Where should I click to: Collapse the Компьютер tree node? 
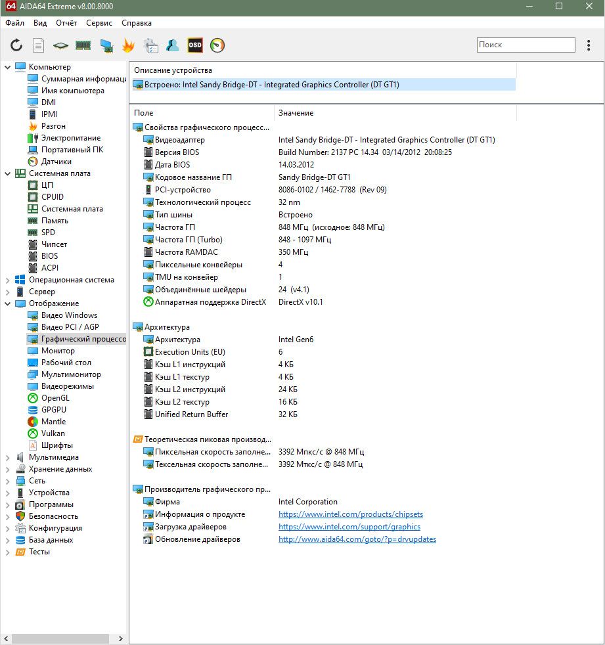point(7,67)
